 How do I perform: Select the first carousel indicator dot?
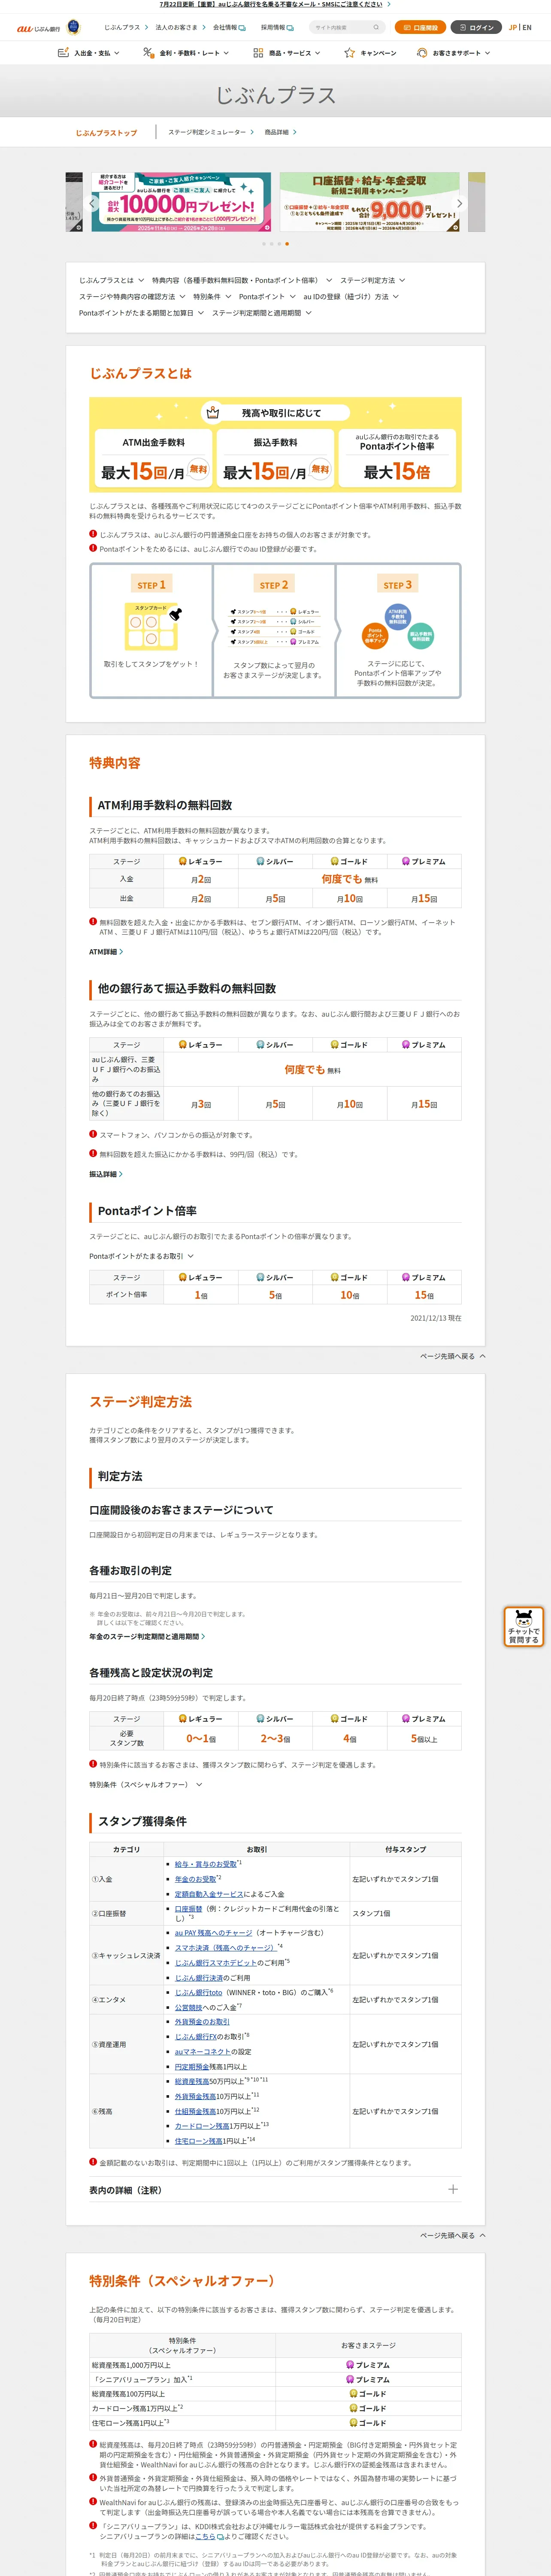click(x=263, y=244)
